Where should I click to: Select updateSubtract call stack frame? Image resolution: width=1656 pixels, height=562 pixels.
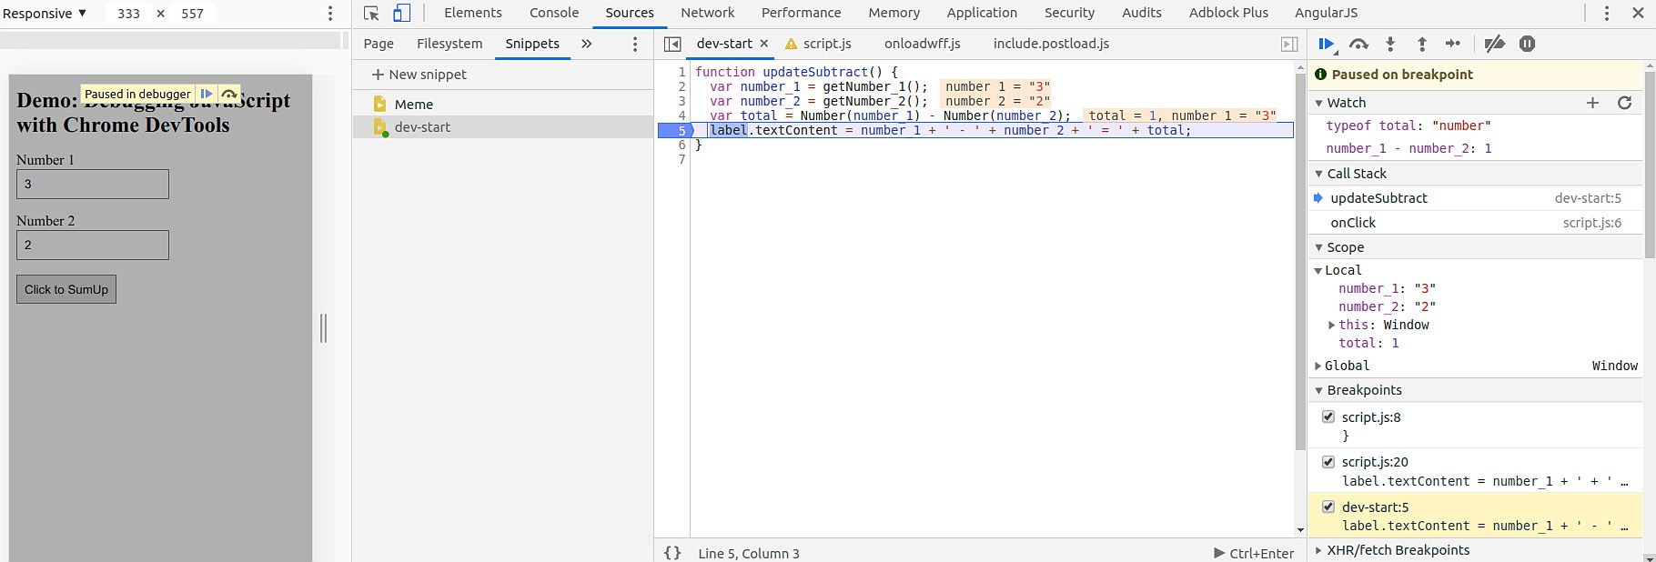click(1475, 198)
